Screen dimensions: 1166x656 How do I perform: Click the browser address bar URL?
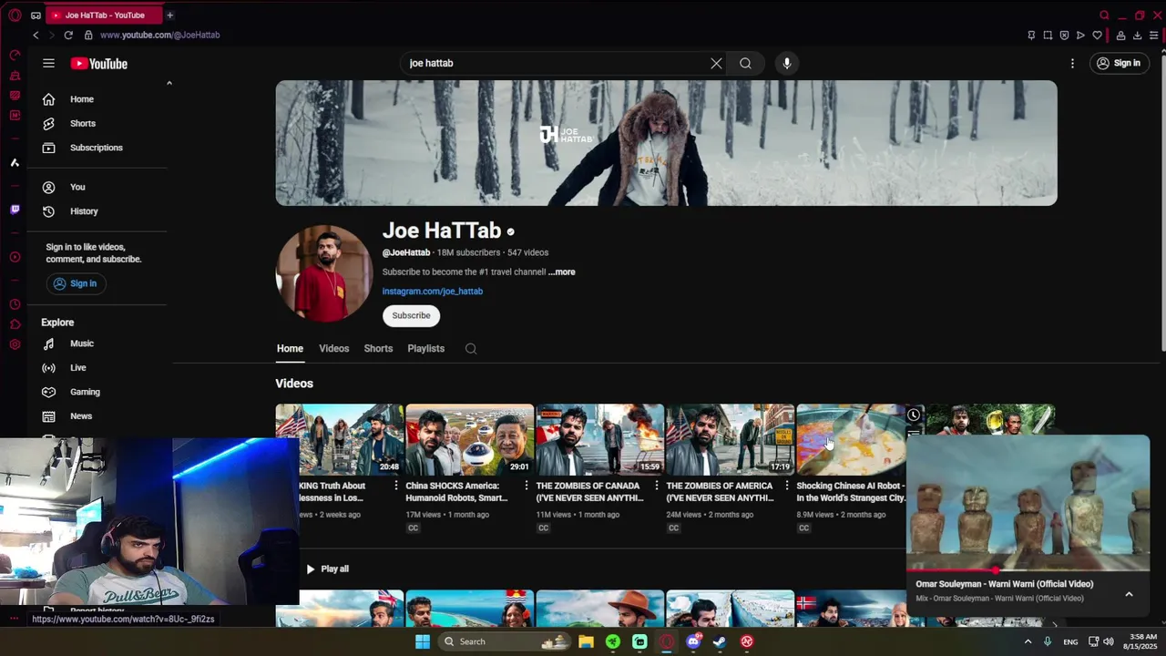click(x=159, y=35)
